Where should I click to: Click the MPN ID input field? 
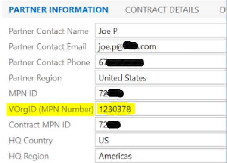pos(161,93)
